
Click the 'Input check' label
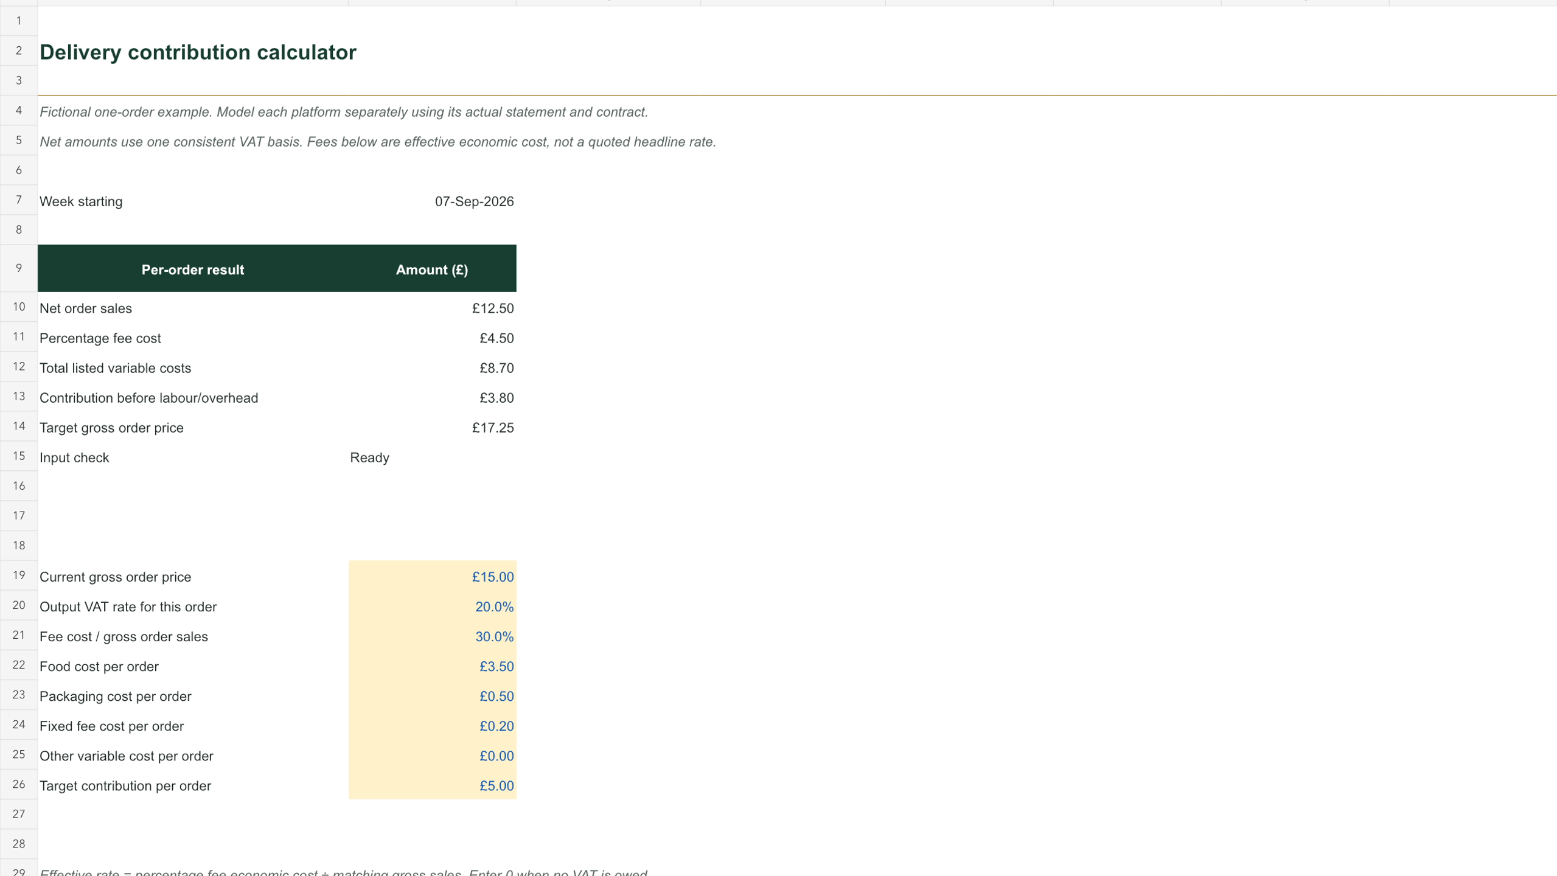(x=74, y=457)
